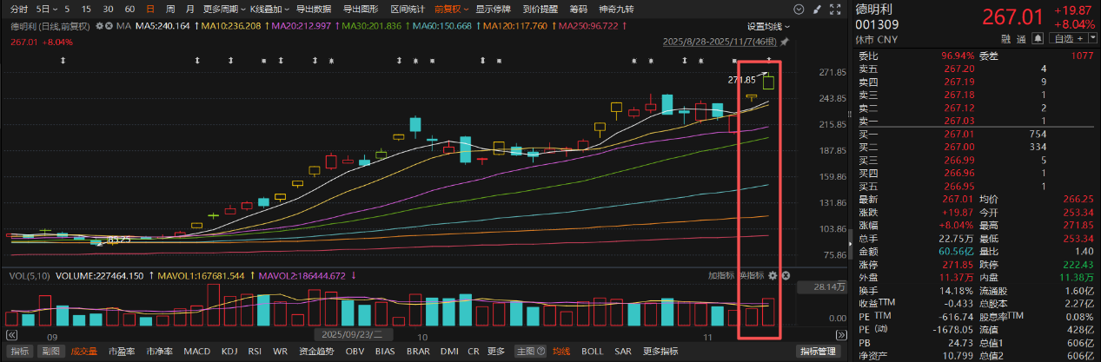Click the 主图 help indicator label
Viewport: 1101px width, 362px height.
530,351
